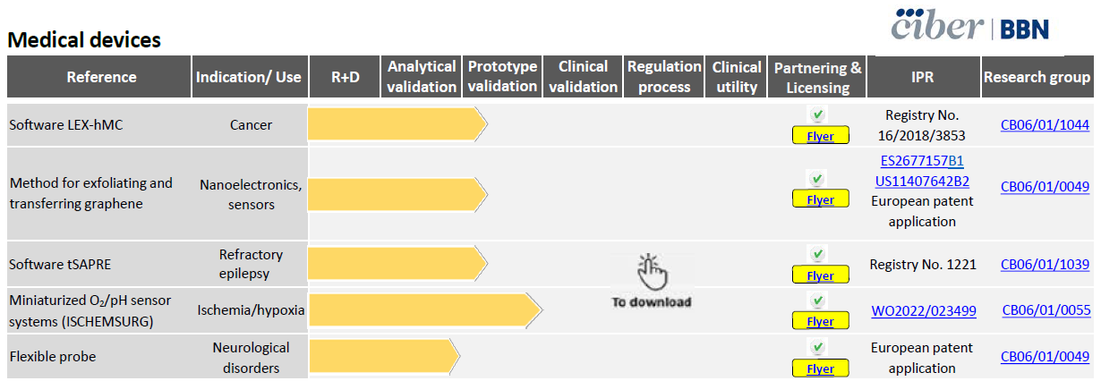The width and height of the screenshot is (1101, 381).
Task: Open patent link US11407642B2
Action: click(x=922, y=181)
